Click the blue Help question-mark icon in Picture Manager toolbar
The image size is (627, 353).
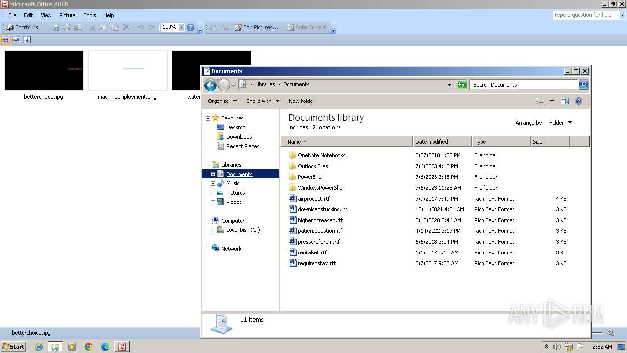191,27
